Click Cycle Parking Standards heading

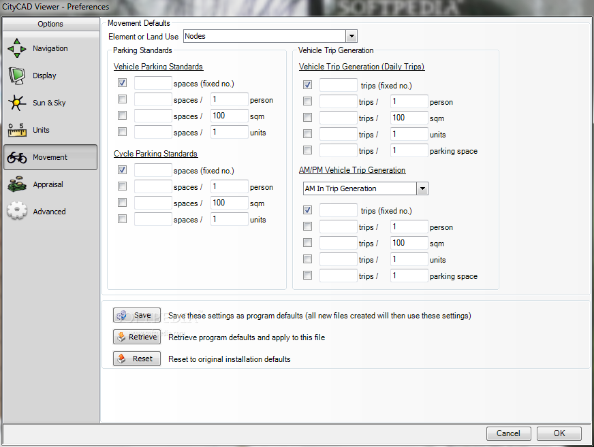click(x=156, y=154)
